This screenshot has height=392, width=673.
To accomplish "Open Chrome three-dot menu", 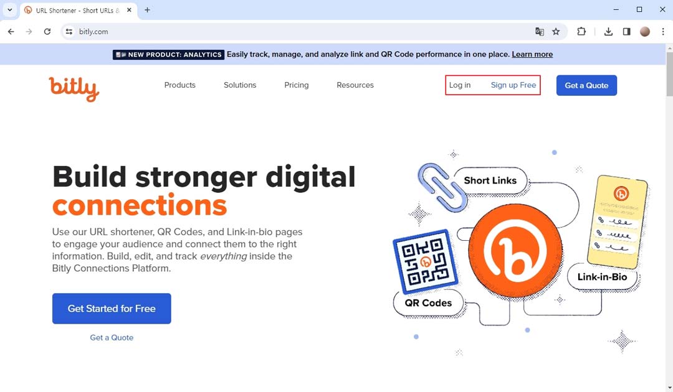I will coord(662,32).
